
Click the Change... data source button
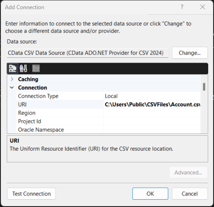[190, 53]
